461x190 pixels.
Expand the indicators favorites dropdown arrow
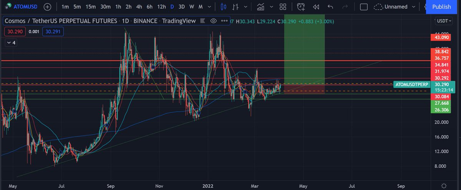pyautogui.click(x=271, y=7)
